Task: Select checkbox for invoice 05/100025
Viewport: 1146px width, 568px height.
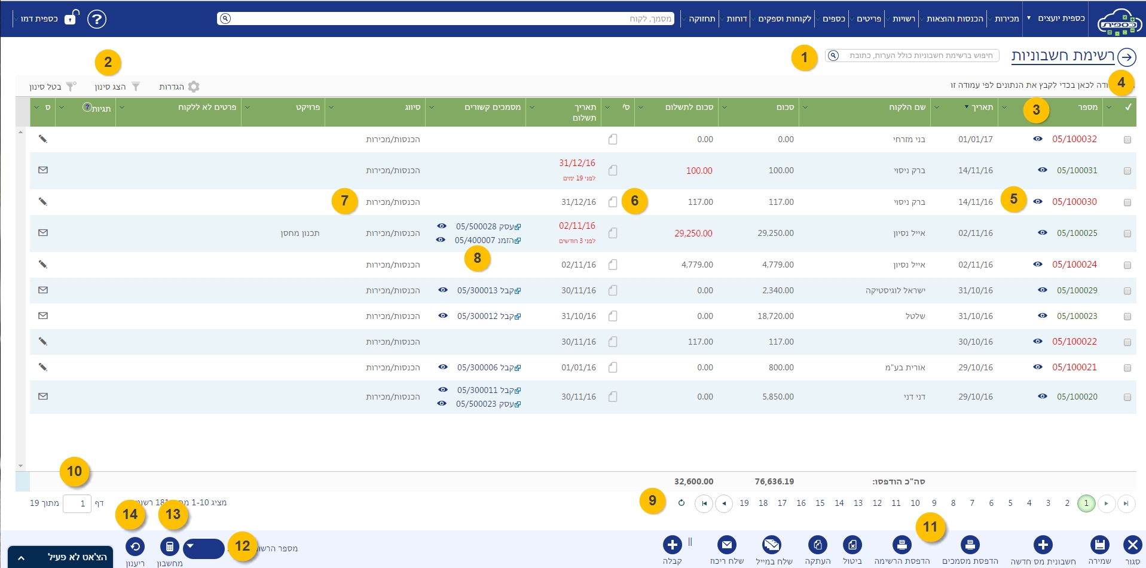Action: [1127, 234]
